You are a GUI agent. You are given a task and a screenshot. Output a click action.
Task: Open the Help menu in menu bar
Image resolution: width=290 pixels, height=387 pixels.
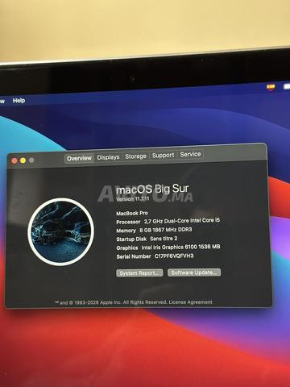pyautogui.click(x=19, y=101)
